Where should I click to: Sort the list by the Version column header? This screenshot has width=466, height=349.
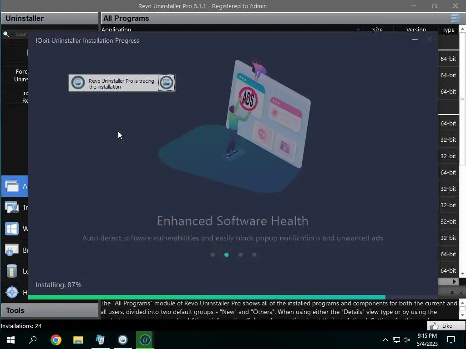416,30
